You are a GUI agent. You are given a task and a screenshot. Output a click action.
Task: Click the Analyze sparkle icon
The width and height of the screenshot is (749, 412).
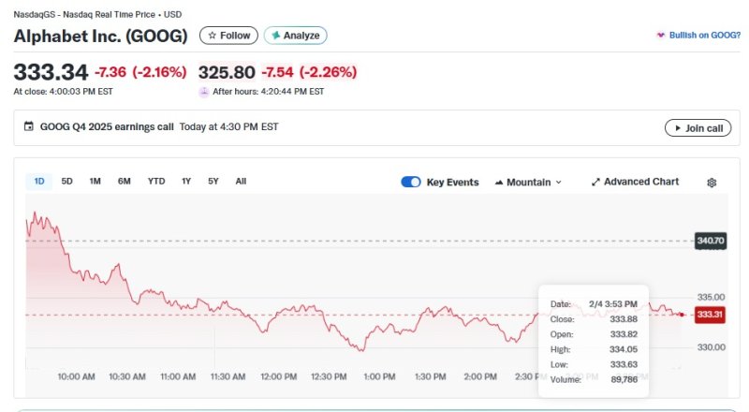coord(275,36)
